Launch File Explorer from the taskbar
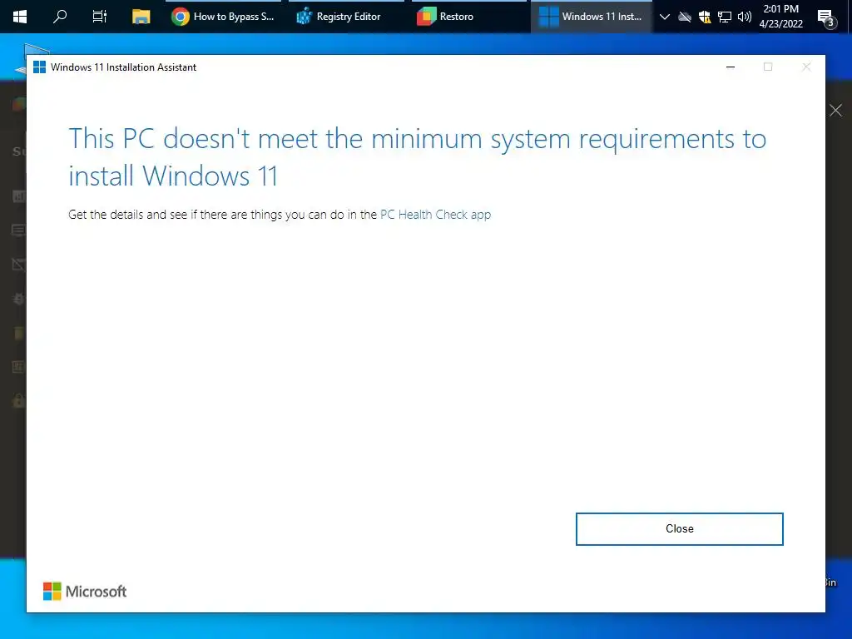Screen dimensions: 852x639 [x=141, y=17]
